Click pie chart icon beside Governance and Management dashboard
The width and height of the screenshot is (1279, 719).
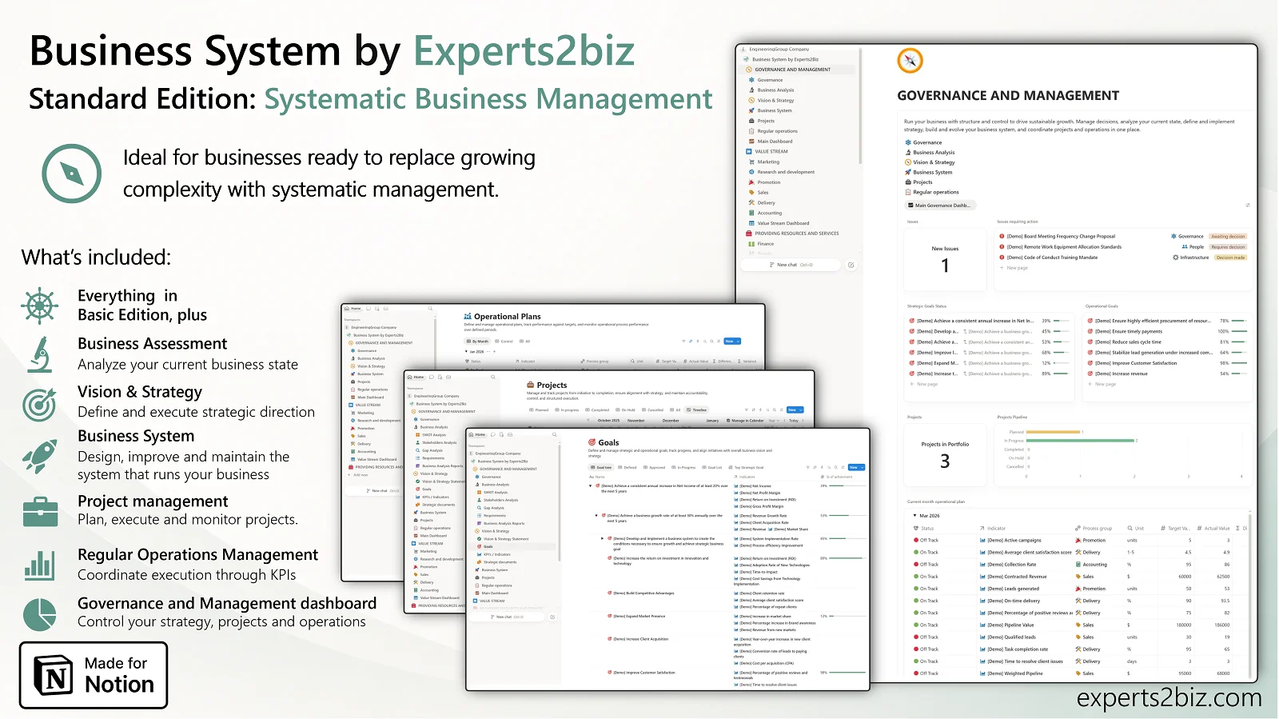[39, 614]
